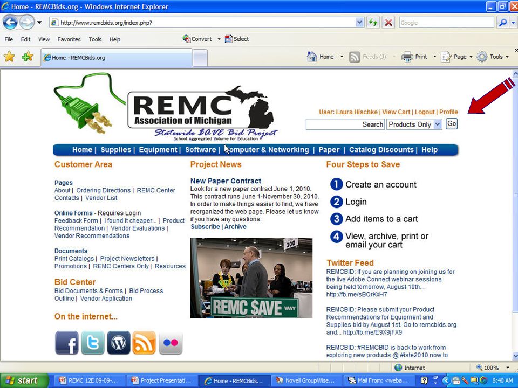Switch to Novell GroupWise taskbar window
Image resolution: width=518 pixels, height=388 pixels.
pyautogui.click(x=306, y=380)
